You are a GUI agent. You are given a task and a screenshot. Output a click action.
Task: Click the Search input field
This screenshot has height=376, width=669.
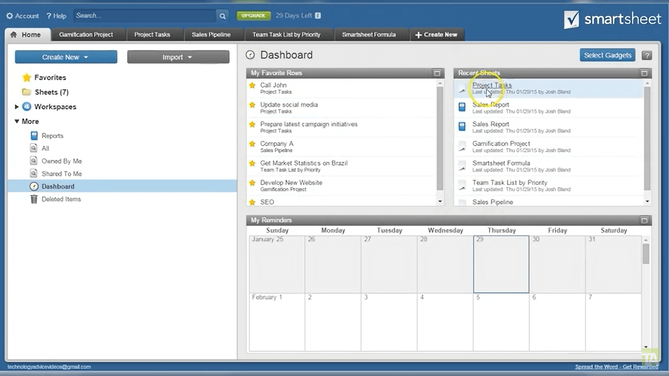tap(145, 16)
